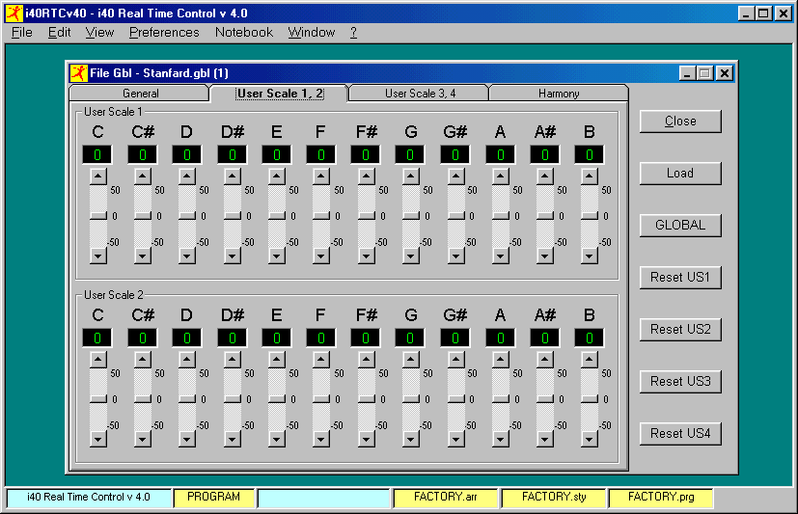Click the FACTORY.sty status bar panel
The image size is (798, 514).
(554, 498)
